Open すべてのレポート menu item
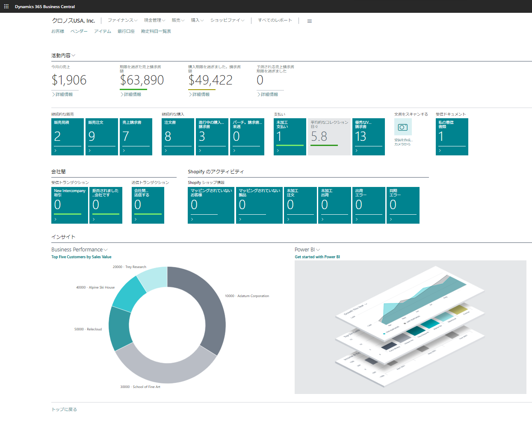The width and height of the screenshot is (532, 423). click(x=275, y=20)
